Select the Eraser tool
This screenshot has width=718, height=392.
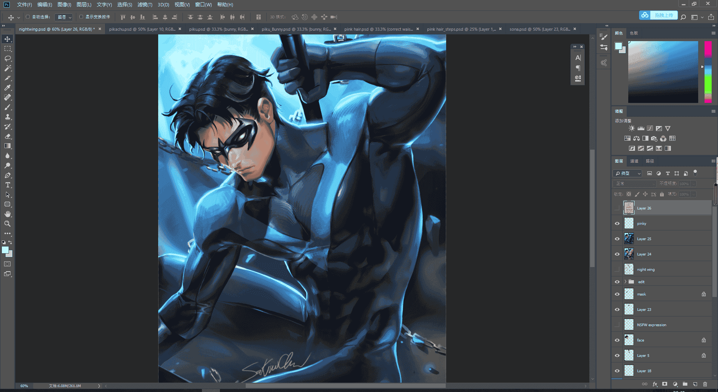click(7, 136)
